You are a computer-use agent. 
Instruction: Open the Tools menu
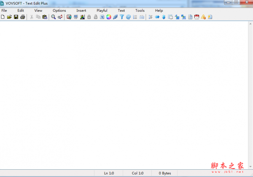pyautogui.click(x=140, y=11)
